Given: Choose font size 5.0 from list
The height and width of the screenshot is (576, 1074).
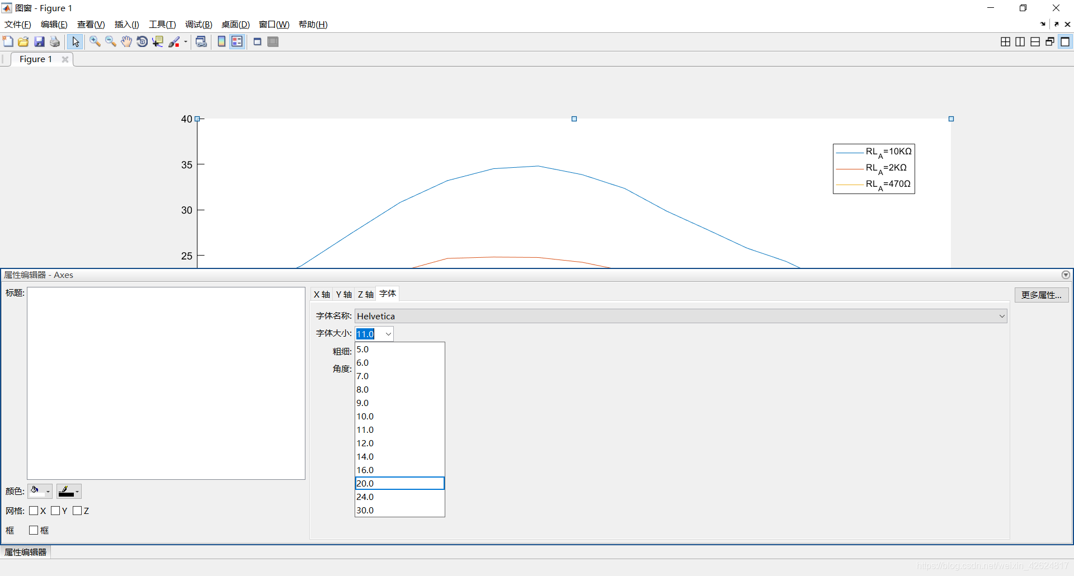Looking at the screenshot, I should click(399, 350).
